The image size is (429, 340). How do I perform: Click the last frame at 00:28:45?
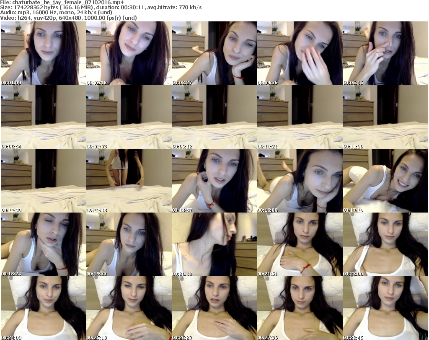385,308
